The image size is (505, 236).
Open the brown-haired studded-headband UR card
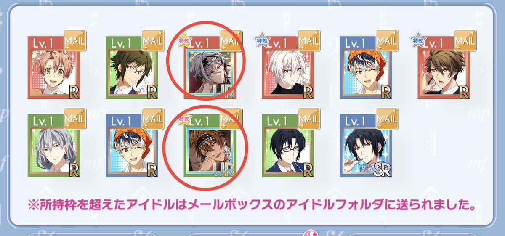point(210,146)
